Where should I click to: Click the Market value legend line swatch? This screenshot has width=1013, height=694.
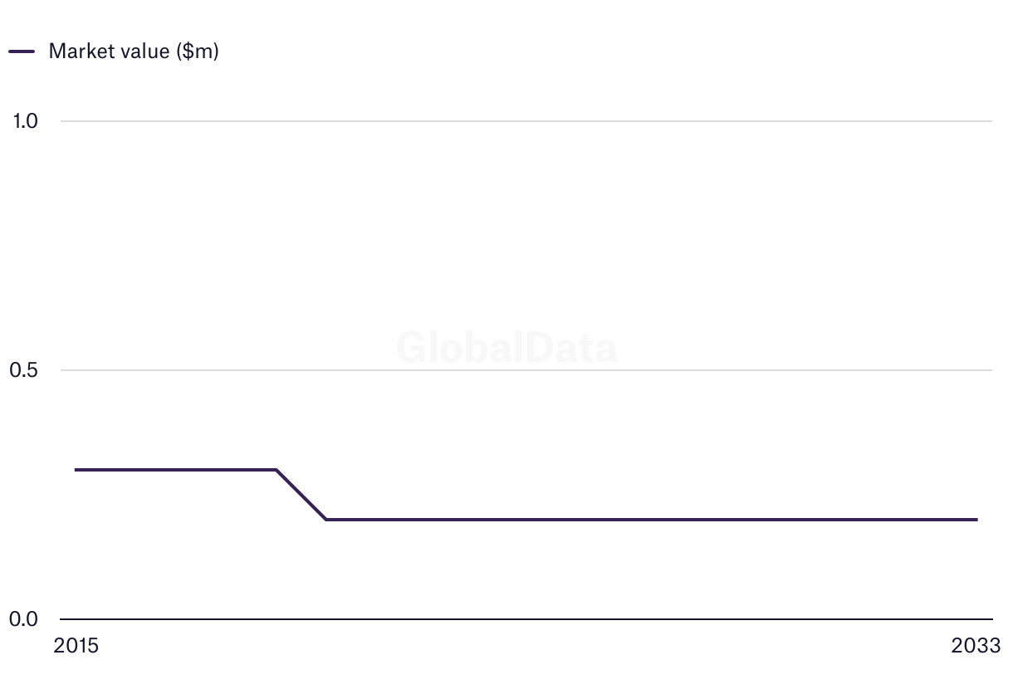[22, 51]
